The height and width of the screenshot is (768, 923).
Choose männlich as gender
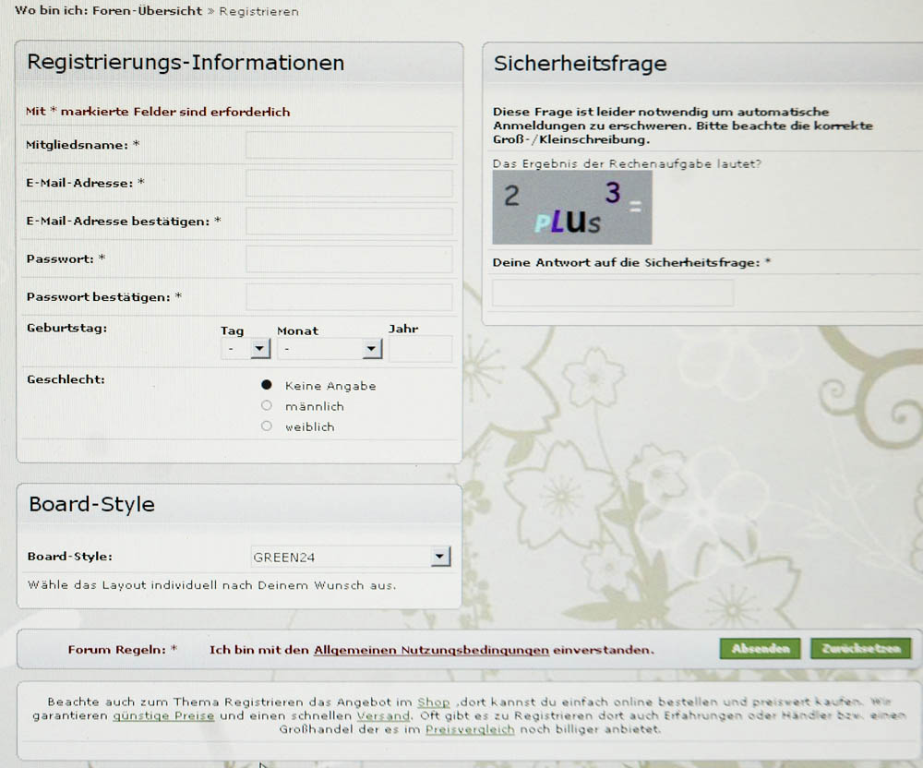267,405
